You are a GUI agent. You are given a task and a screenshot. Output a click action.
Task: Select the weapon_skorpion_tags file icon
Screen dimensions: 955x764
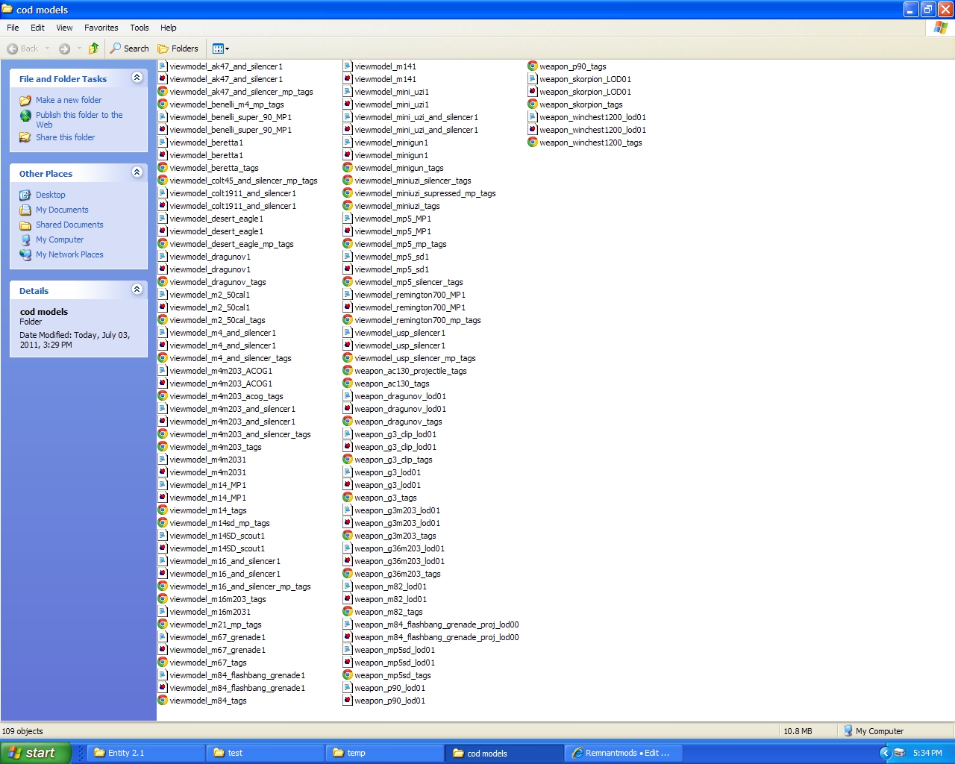tap(533, 104)
